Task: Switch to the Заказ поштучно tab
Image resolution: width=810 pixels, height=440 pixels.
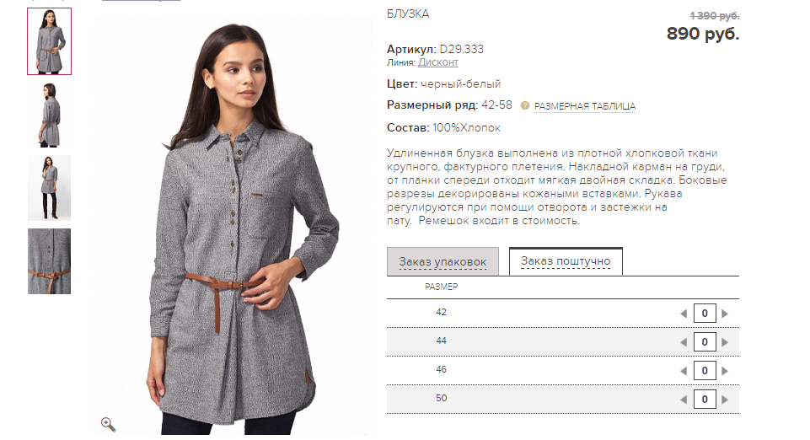Action: coord(566,261)
